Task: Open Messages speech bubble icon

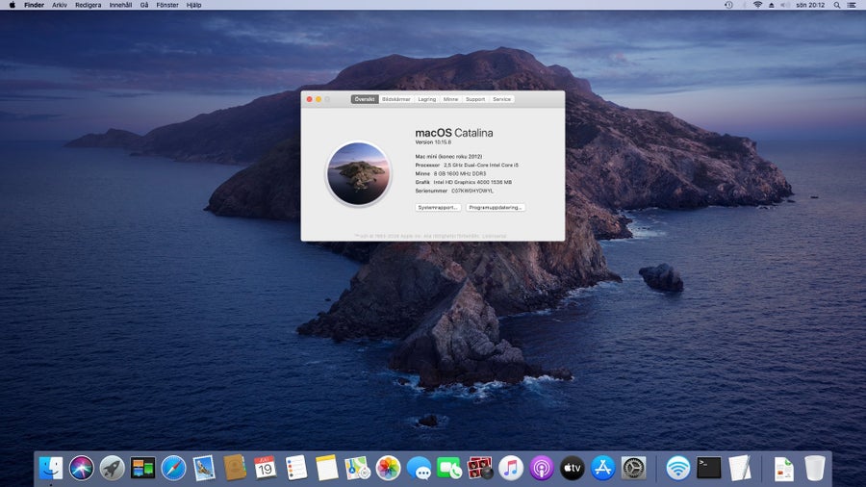Action: click(419, 468)
